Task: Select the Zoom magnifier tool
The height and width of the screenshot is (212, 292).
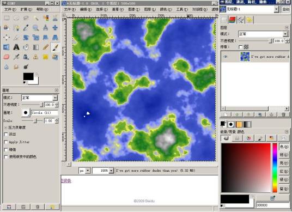Action: pos(36,28)
